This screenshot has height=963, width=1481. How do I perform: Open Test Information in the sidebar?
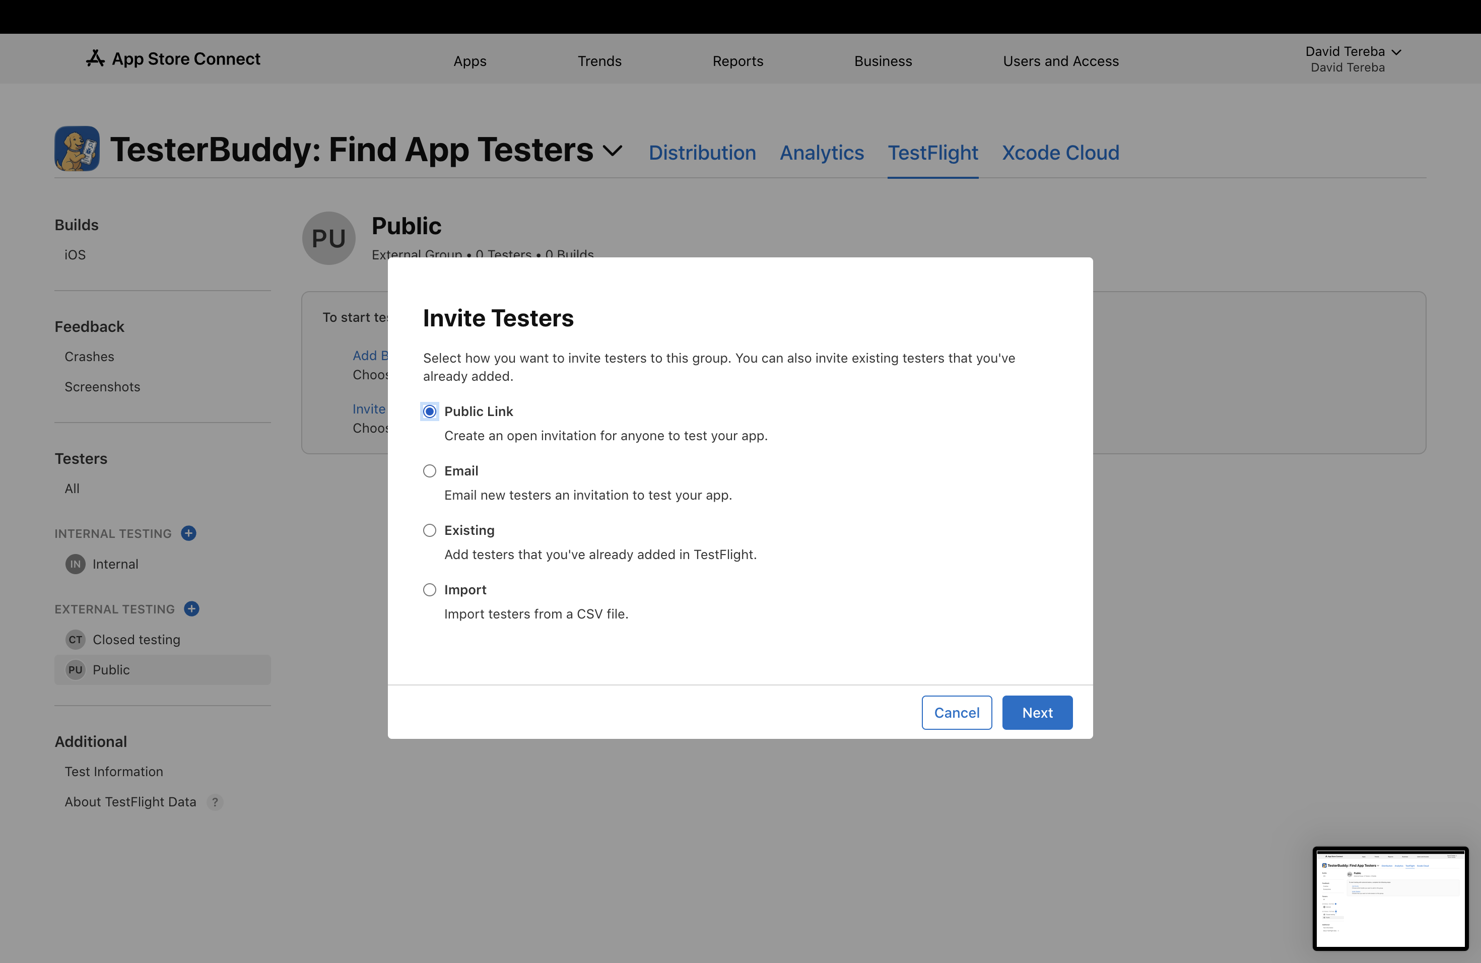click(114, 772)
